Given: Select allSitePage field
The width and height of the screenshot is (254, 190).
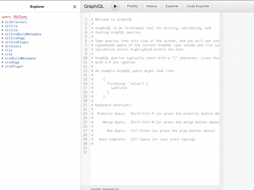Looking at the screenshot, I should pyautogui.click(x=15, y=38).
